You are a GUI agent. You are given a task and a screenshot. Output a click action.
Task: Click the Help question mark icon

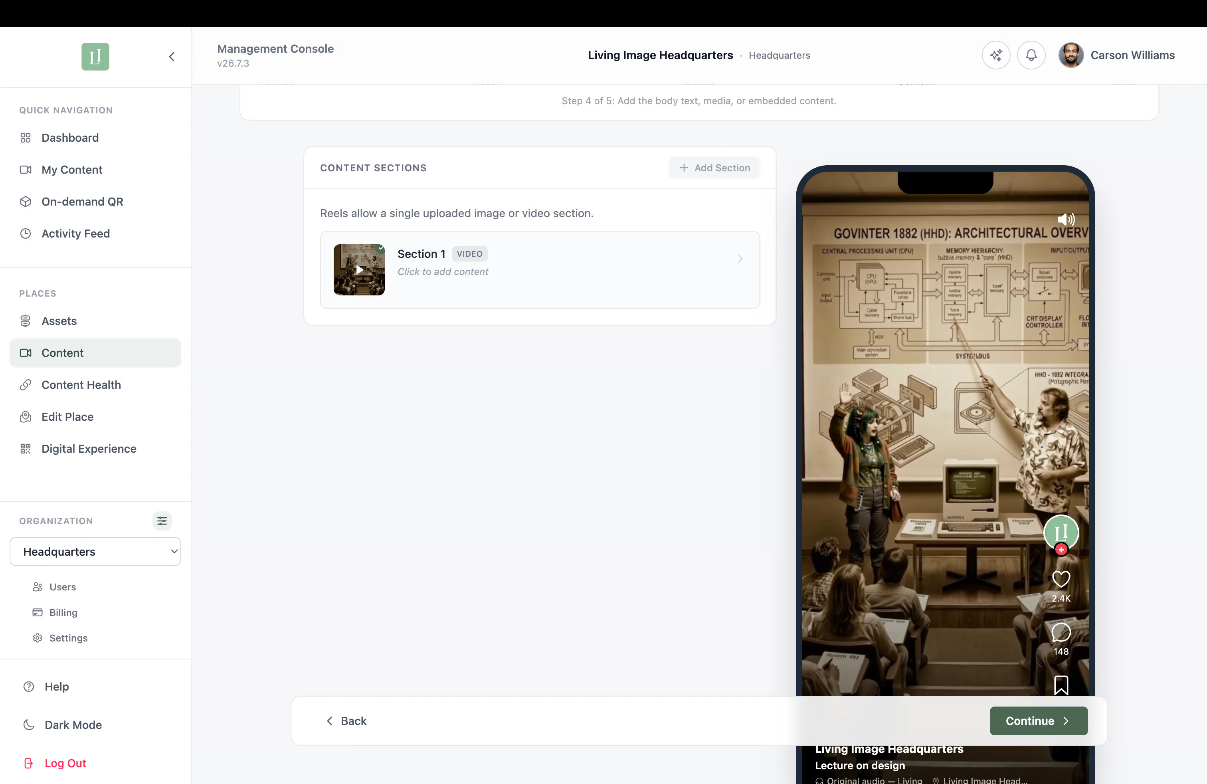29,687
